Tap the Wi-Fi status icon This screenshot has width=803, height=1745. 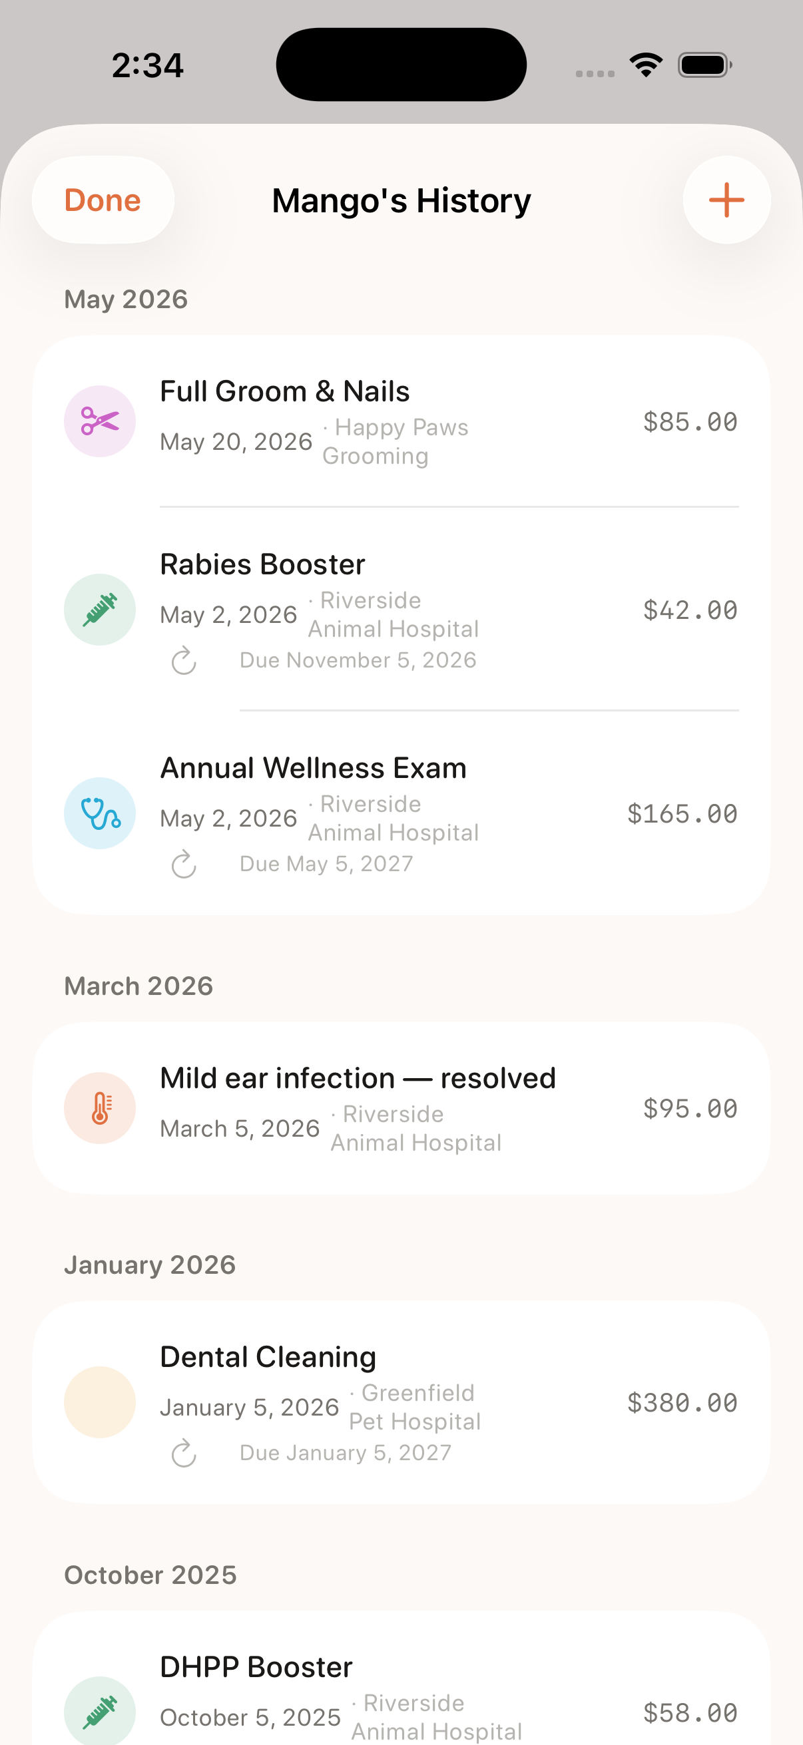point(646,65)
